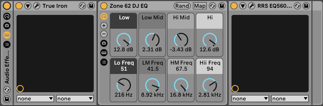The image size is (323, 106).
Task: Save RRS EQ560 preset
Action: (x=306, y=6)
